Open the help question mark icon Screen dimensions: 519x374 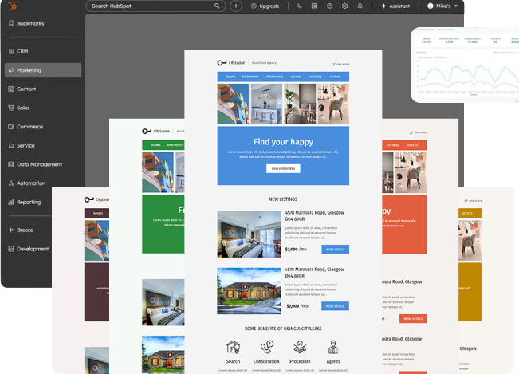329,6
